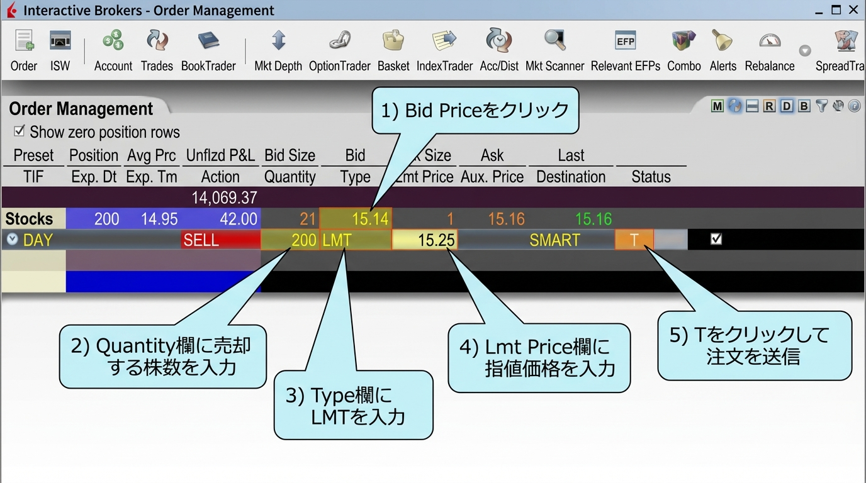The image size is (866, 483).
Task: Expand the toolbar overflow arrow
Action: click(x=805, y=51)
